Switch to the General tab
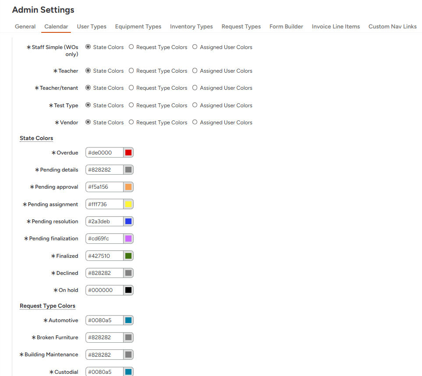This screenshot has width=422, height=376. click(25, 27)
